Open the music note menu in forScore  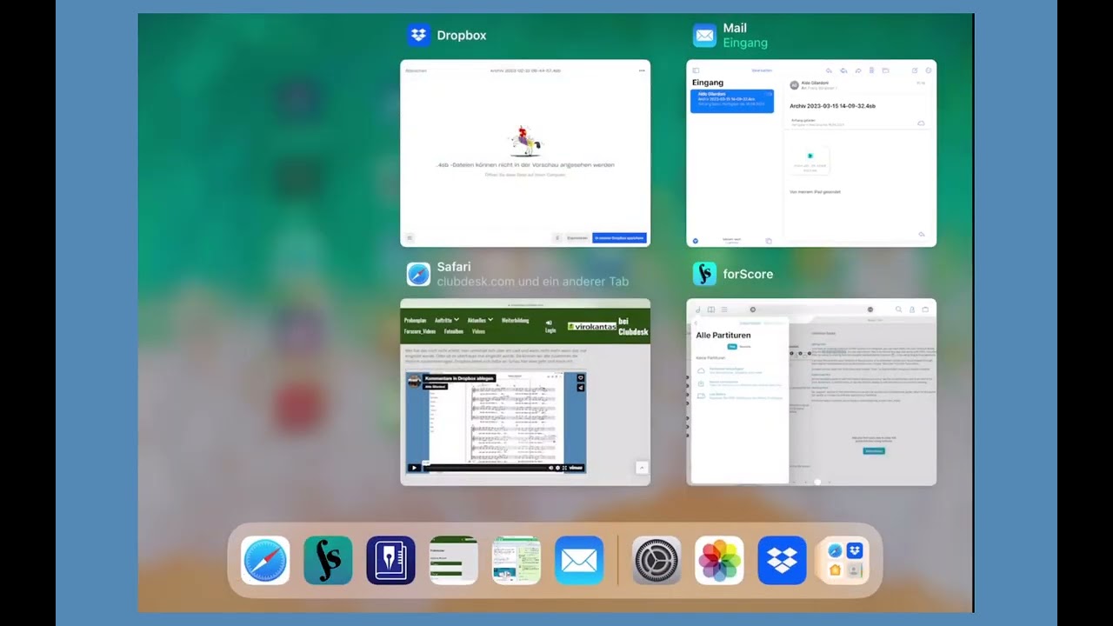pyautogui.click(x=697, y=310)
